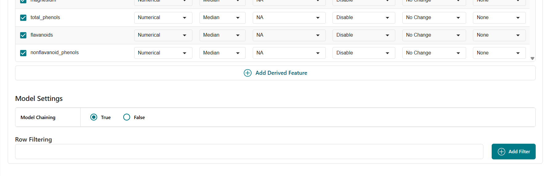This screenshot has height=176, width=544.
Task: Select False for Model Chaining
Action: tap(127, 117)
